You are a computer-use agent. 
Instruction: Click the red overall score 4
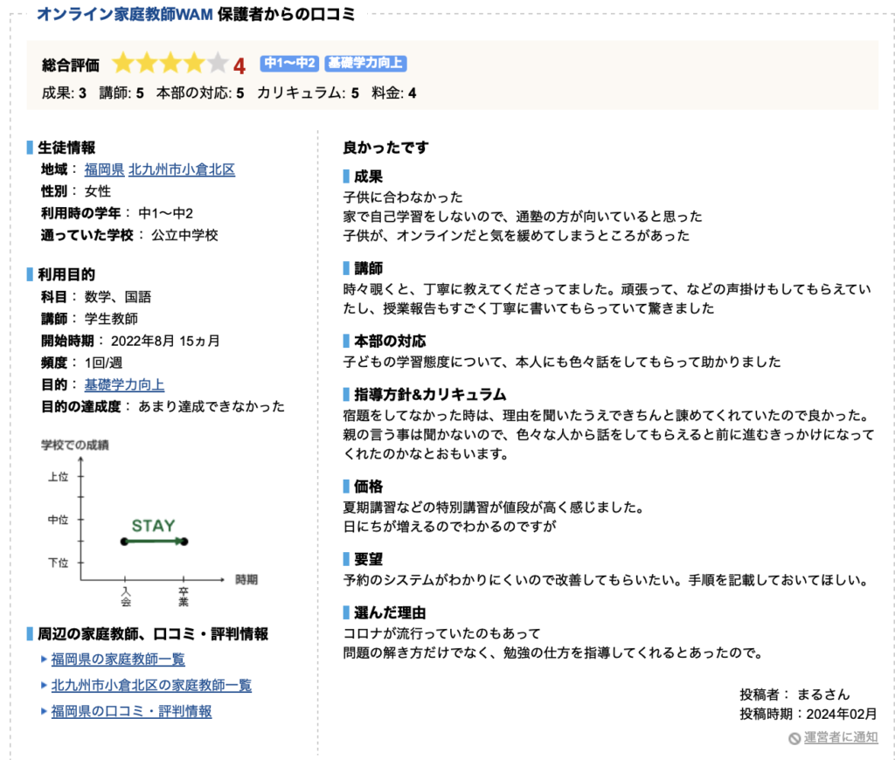tap(239, 66)
